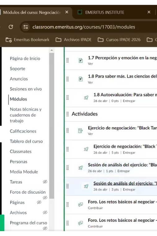
Task: Open Tareas in the course menu
Action: click(x=16, y=182)
